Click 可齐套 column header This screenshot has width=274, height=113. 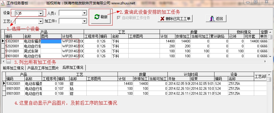click(x=252, y=36)
